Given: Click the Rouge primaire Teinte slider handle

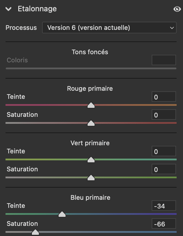Looking at the screenshot, I should click(91, 105).
